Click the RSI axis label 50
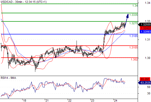 (x=149, y=87)
